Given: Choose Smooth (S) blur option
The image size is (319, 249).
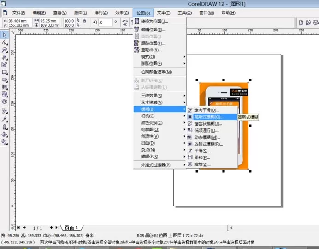Looking at the screenshot, I should click(x=212, y=151).
